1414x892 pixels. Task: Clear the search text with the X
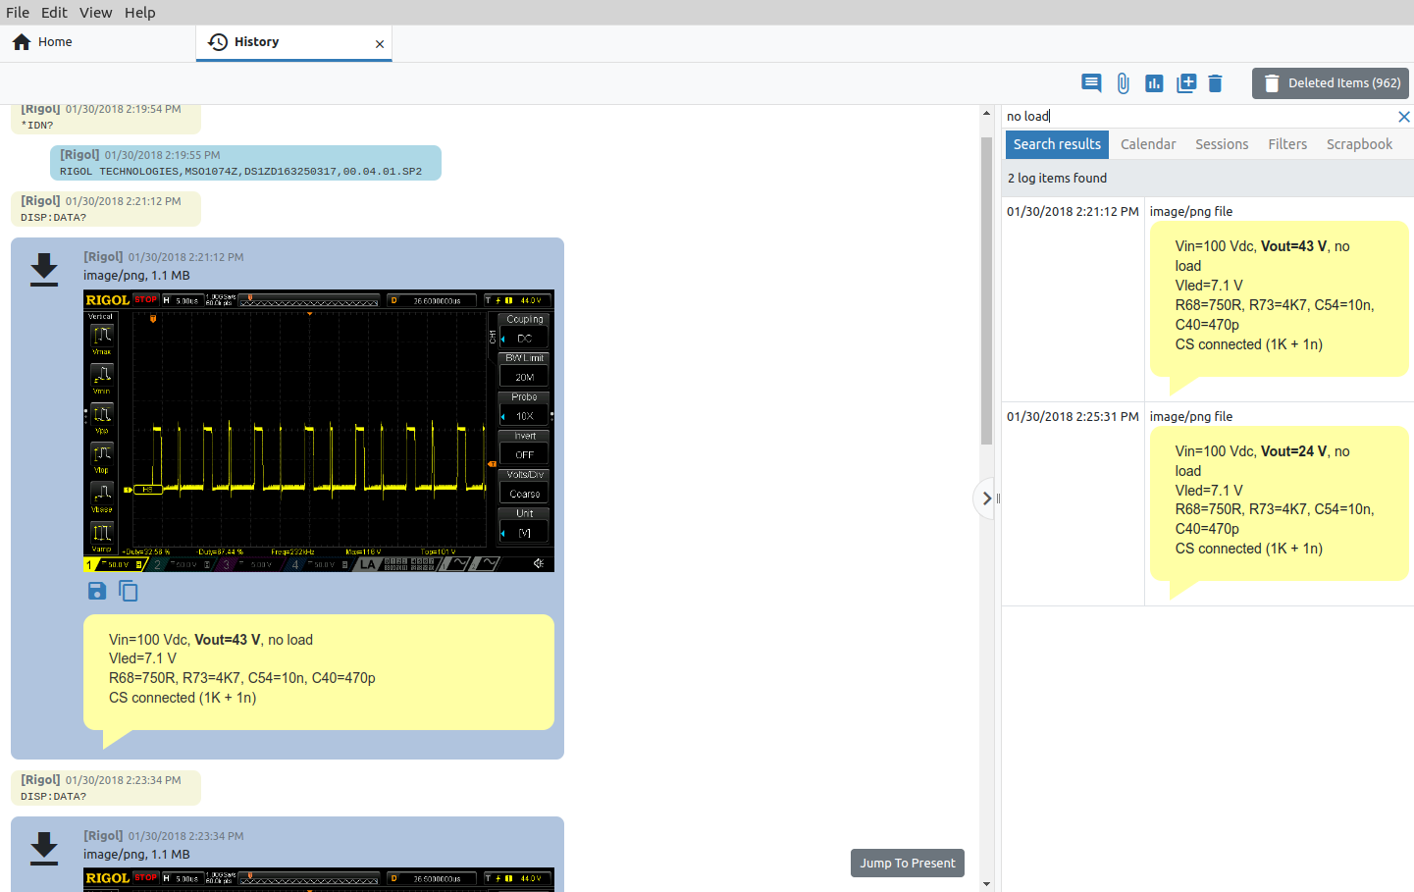pos(1403,117)
